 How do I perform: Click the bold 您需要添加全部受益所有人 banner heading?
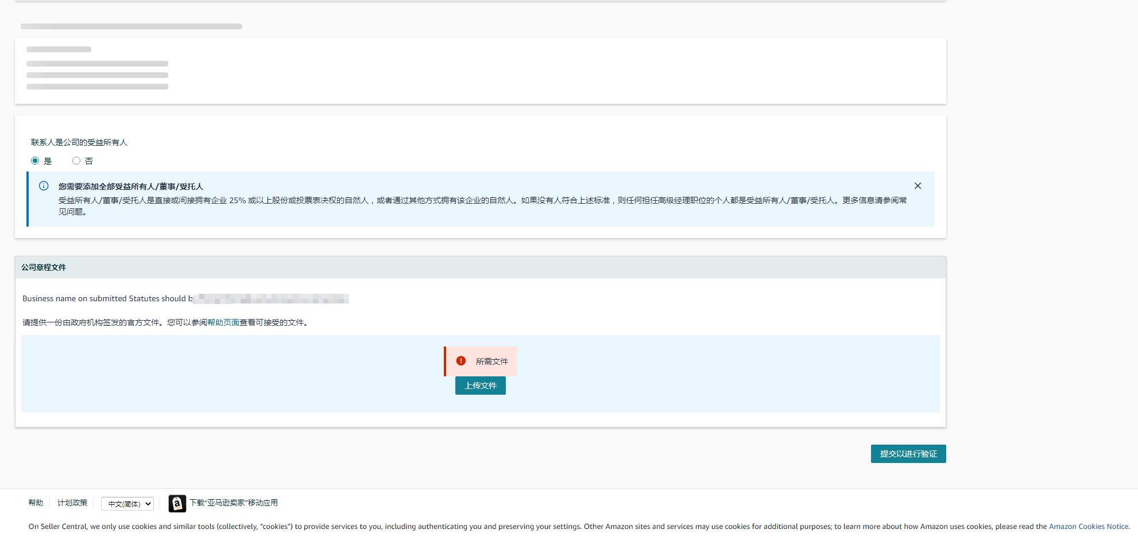pyautogui.click(x=131, y=186)
